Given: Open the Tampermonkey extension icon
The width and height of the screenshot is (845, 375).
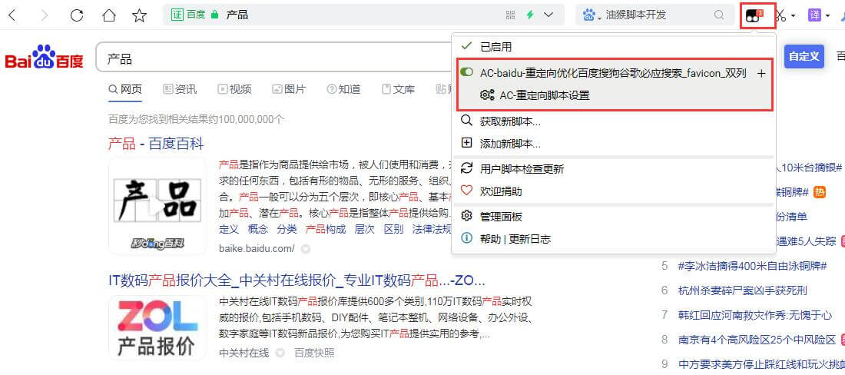Looking at the screenshot, I should click(x=754, y=15).
